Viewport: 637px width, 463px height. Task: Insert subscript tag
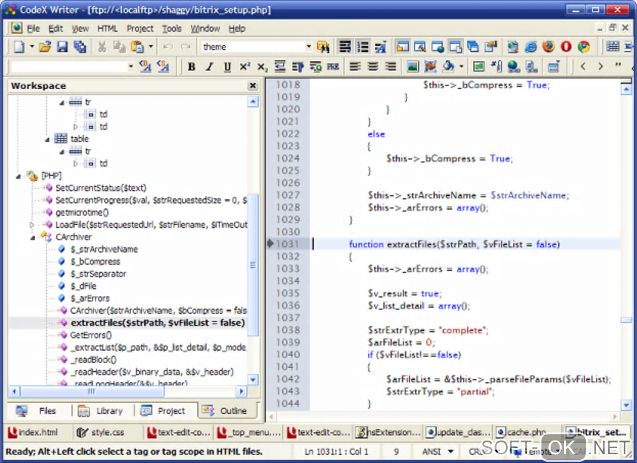click(x=262, y=67)
